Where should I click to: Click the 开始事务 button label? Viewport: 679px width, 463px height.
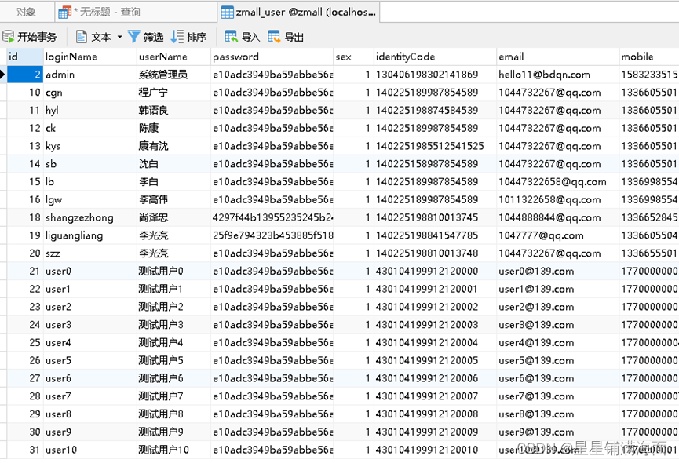pyautogui.click(x=37, y=37)
